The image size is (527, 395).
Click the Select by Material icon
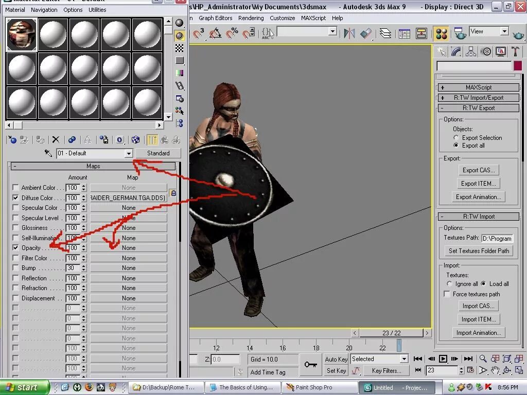click(x=180, y=111)
